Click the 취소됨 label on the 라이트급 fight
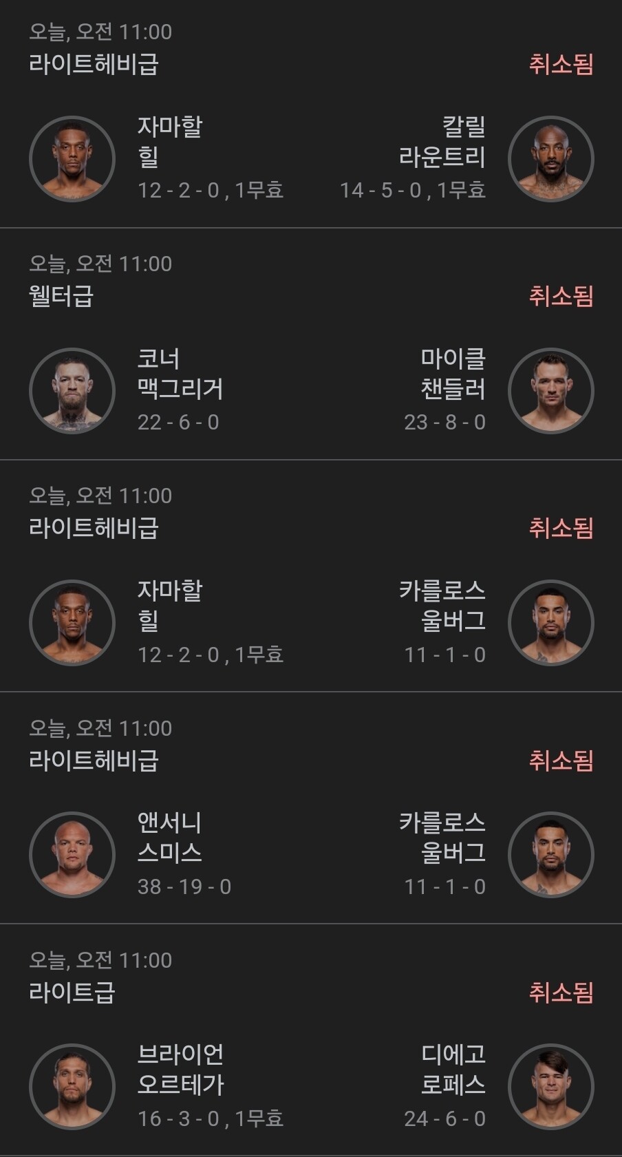This screenshot has height=1157, width=622. coord(561,992)
